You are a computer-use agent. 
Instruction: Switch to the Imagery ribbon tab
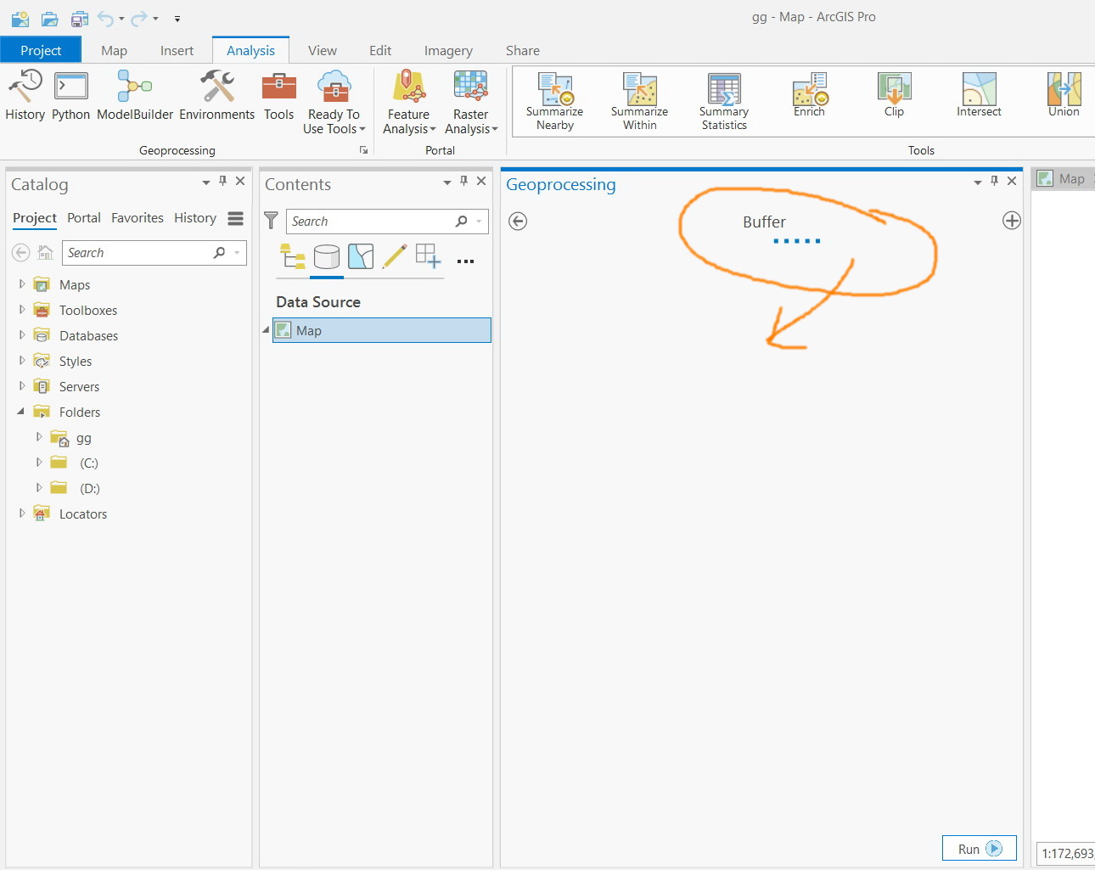pyautogui.click(x=448, y=50)
